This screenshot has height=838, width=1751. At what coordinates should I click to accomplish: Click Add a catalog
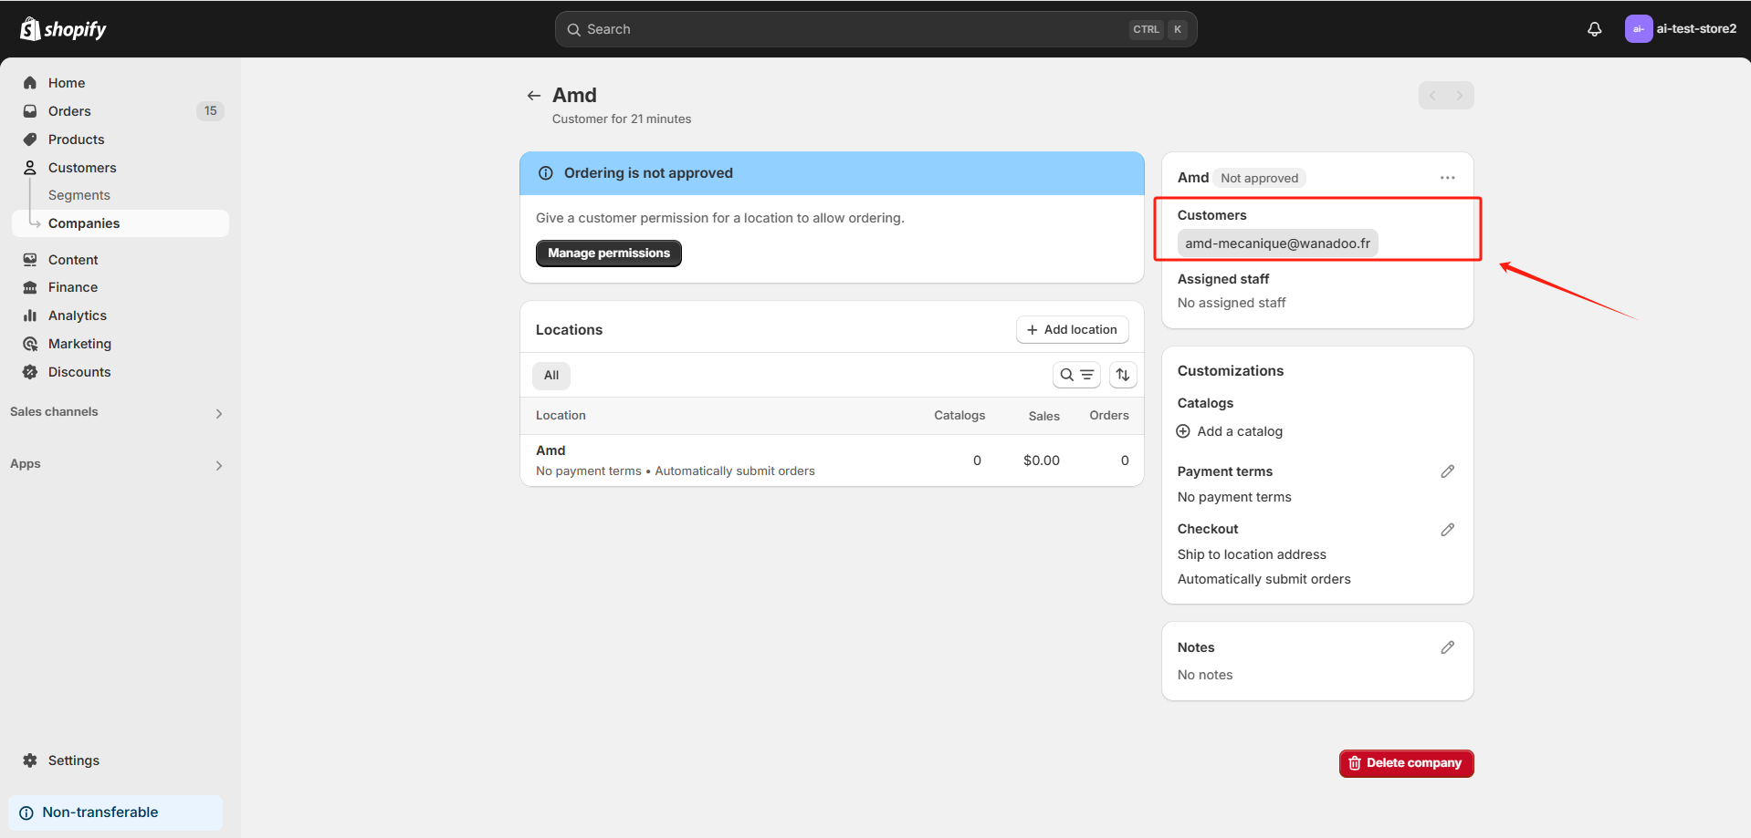pyautogui.click(x=1240, y=431)
